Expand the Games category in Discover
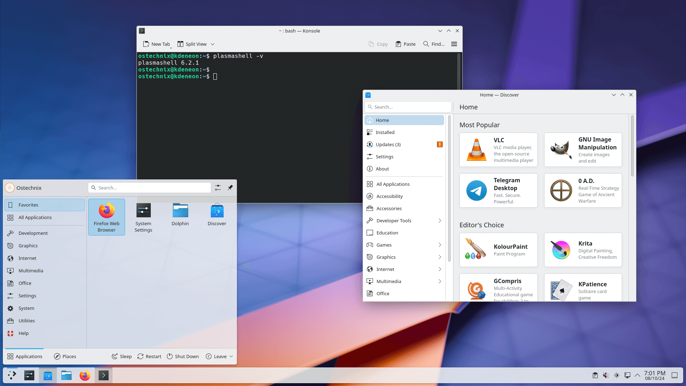The width and height of the screenshot is (686, 386). pyautogui.click(x=440, y=245)
